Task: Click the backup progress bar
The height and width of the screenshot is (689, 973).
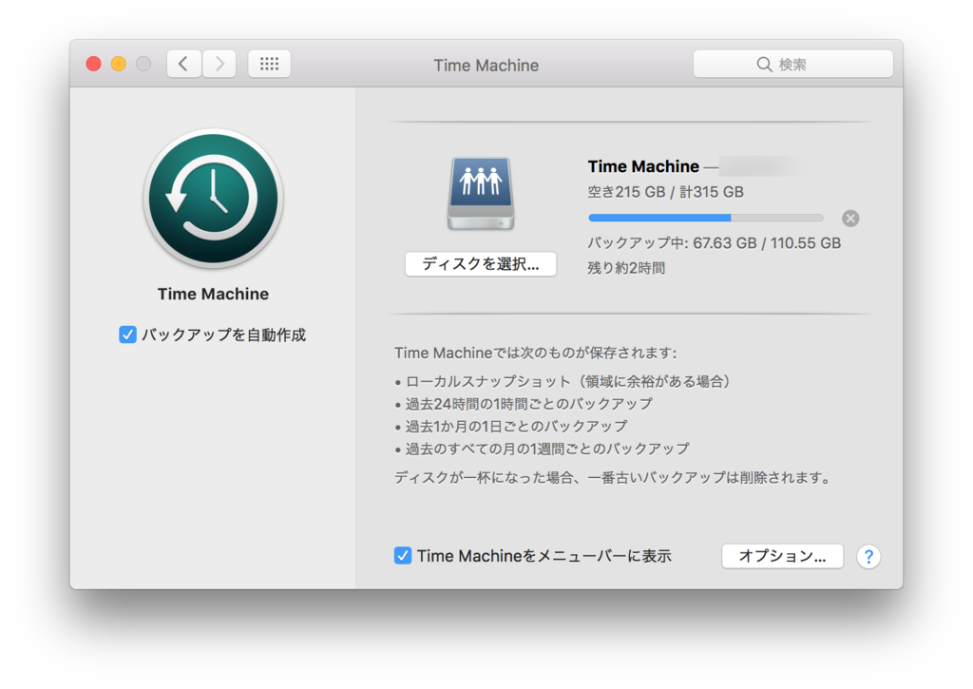Action: click(x=706, y=218)
